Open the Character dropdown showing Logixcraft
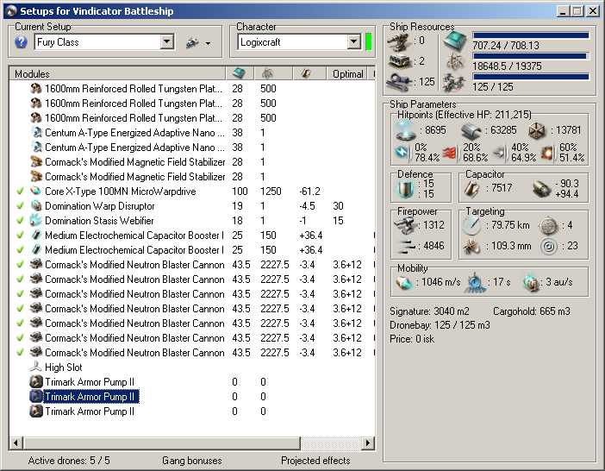Viewport: 605px width, 471px height. click(353, 41)
